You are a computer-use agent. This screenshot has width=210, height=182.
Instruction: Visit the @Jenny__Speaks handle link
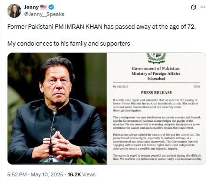(x=44, y=14)
